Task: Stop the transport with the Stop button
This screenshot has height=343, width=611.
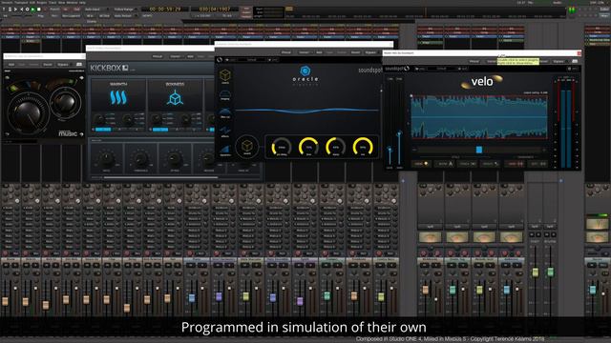Action: [38, 9]
